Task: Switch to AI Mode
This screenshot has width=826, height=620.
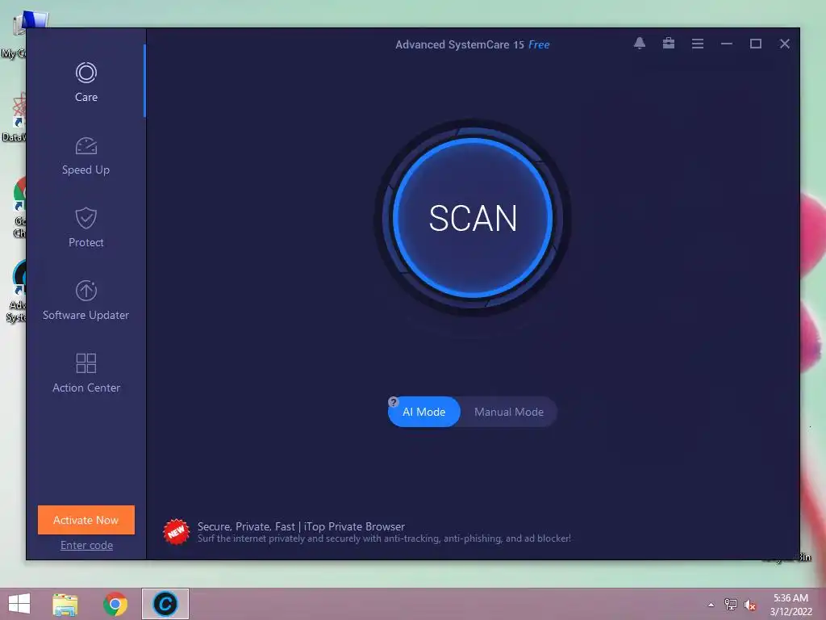Action: [x=424, y=412]
